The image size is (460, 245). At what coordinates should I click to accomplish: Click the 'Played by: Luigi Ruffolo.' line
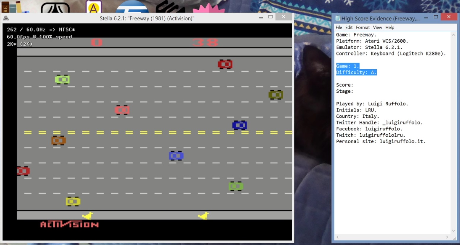(372, 104)
